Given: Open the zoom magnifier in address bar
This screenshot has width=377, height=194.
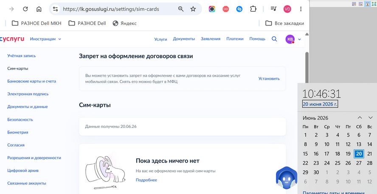Looking at the screenshot, I should tap(180, 9).
